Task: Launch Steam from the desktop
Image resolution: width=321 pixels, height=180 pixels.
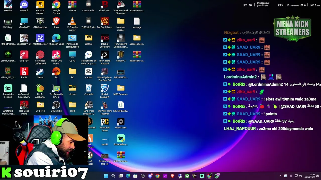Action: (x=40, y=73)
